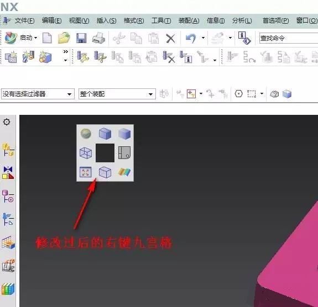Select the Delete X icon
This screenshot has width=318, height=307.
[x=170, y=38]
